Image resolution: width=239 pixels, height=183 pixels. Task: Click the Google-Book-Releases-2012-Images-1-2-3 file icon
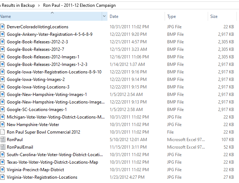pyautogui.click(x=2, y=64)
